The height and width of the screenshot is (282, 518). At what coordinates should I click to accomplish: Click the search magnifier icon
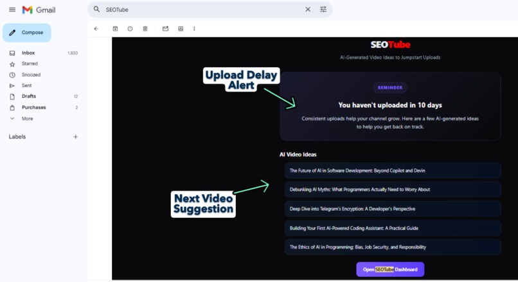point(96,9)
